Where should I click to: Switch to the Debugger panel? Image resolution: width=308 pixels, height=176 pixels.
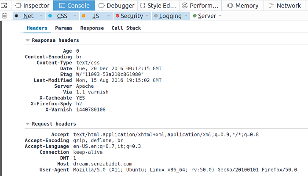[x=116, y=6]
